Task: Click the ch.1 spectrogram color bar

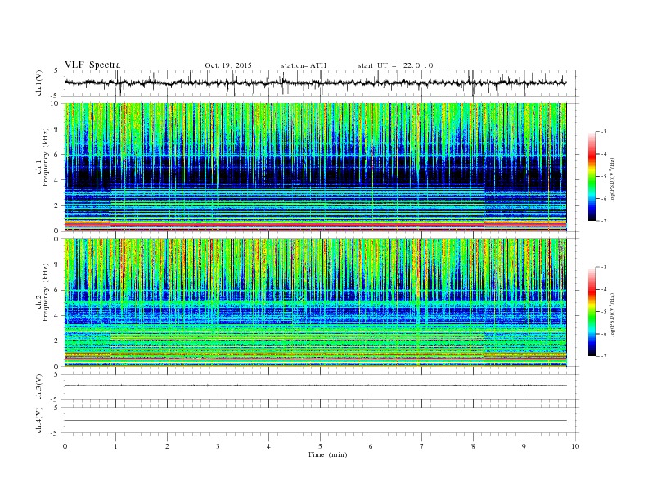Action: (x=592, y=176)
